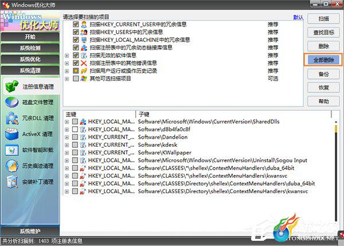Image resolution: width=344 pixels, height=246 pixels.
Task: Click icon of SharedDlls result row
Action: click(83, 122)
